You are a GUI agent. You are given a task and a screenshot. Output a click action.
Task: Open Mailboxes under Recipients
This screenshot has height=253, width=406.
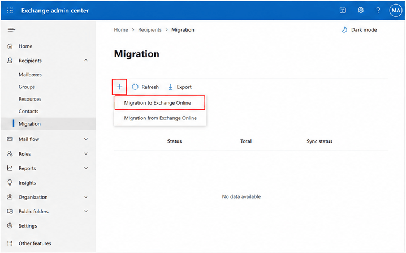pos(30,75)
